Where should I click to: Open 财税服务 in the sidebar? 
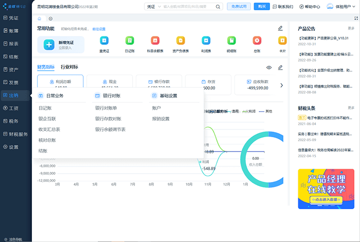coord(15,134)
